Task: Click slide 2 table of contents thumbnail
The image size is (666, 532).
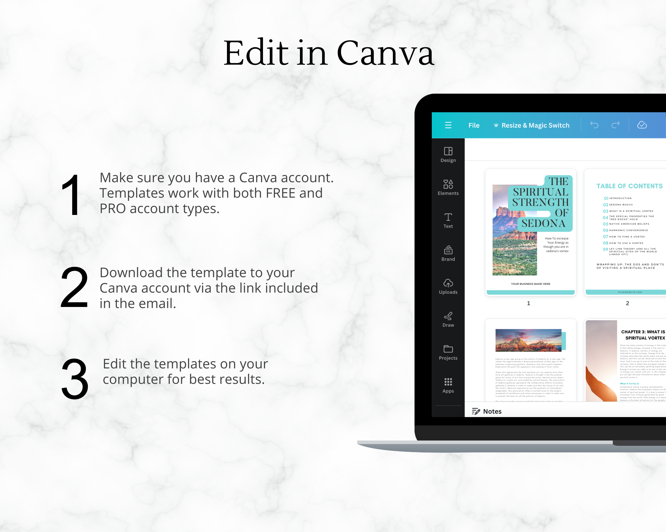Action: (625, 234)
